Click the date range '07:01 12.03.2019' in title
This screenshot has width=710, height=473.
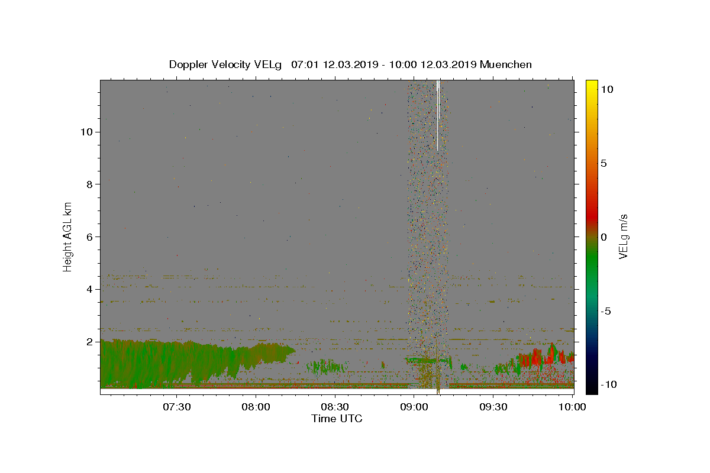pyautogui.click(x=335, y=64)
